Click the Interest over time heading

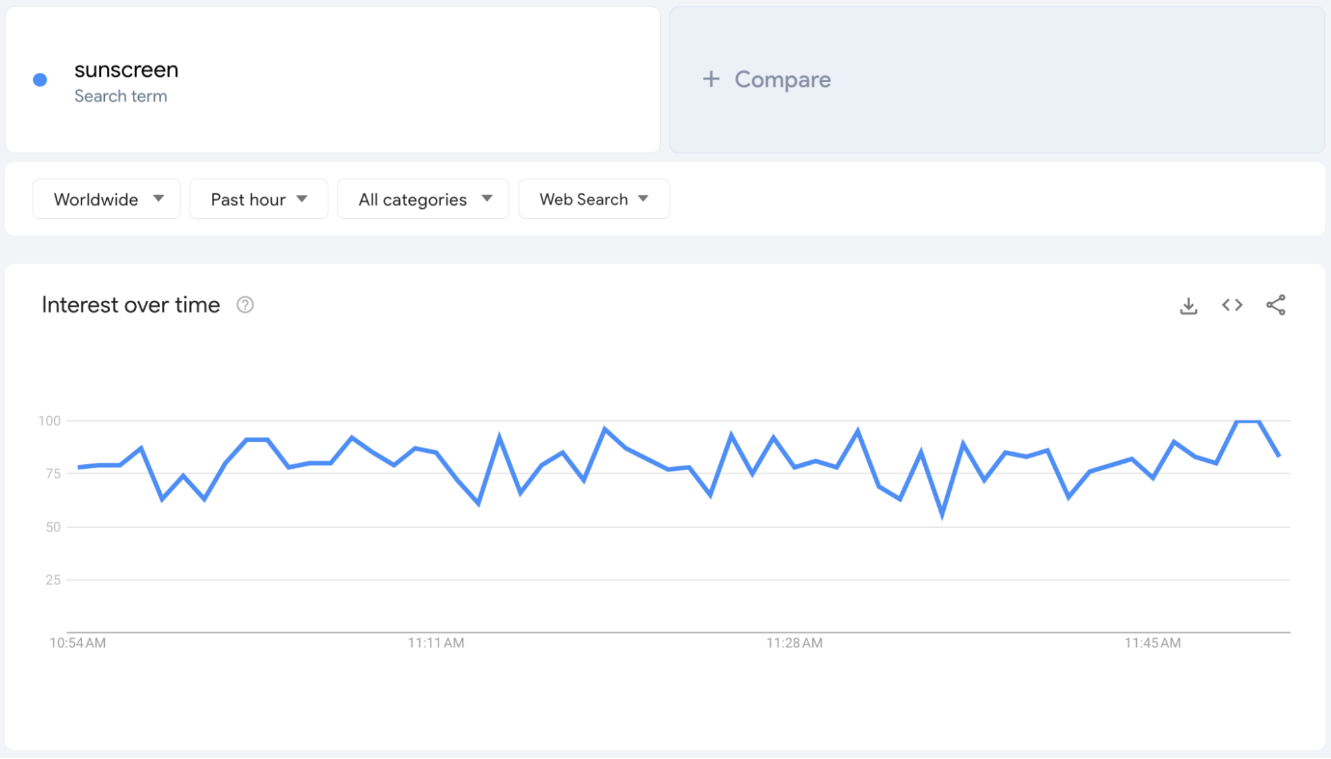[131, 305]
